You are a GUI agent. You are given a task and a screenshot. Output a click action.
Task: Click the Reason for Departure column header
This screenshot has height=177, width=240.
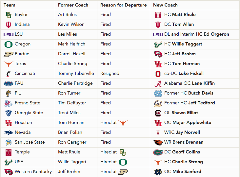point(124,5)
